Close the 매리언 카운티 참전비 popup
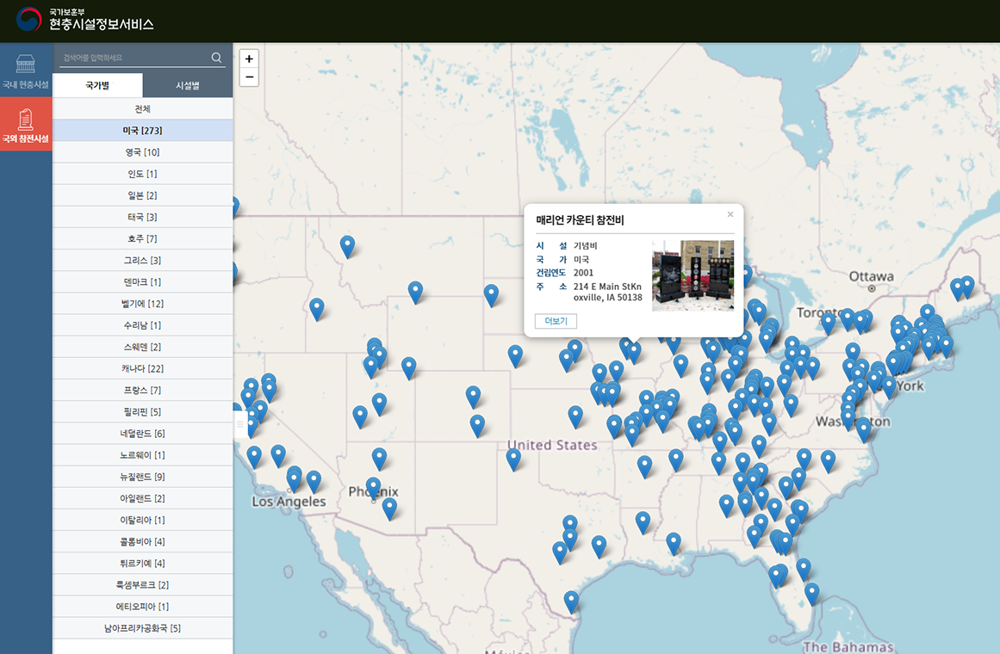The image size is (1000, 654). [x=730, y=214]
